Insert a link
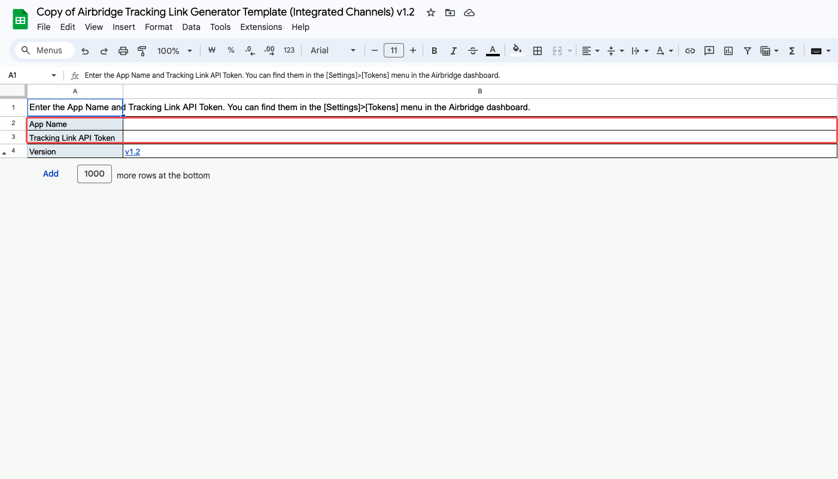The image size is (838, 479). [x=690, y=51]
